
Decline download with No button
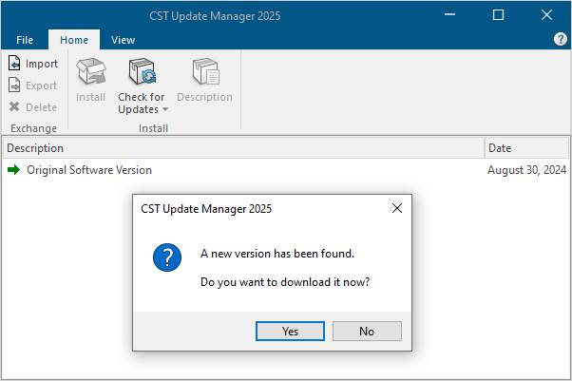(x=367, y=331)
